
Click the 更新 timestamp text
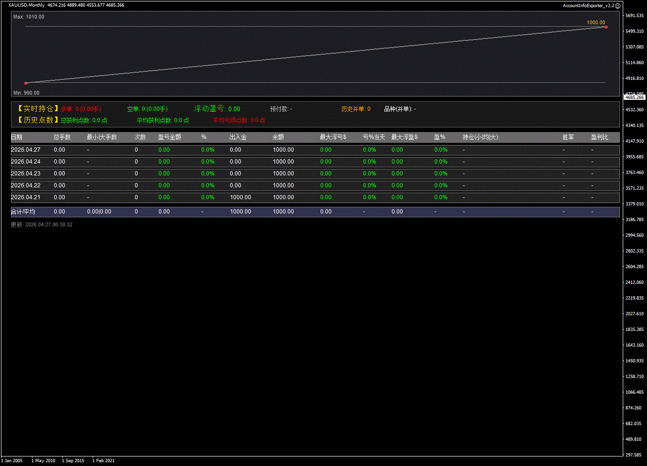click(41, 224)
